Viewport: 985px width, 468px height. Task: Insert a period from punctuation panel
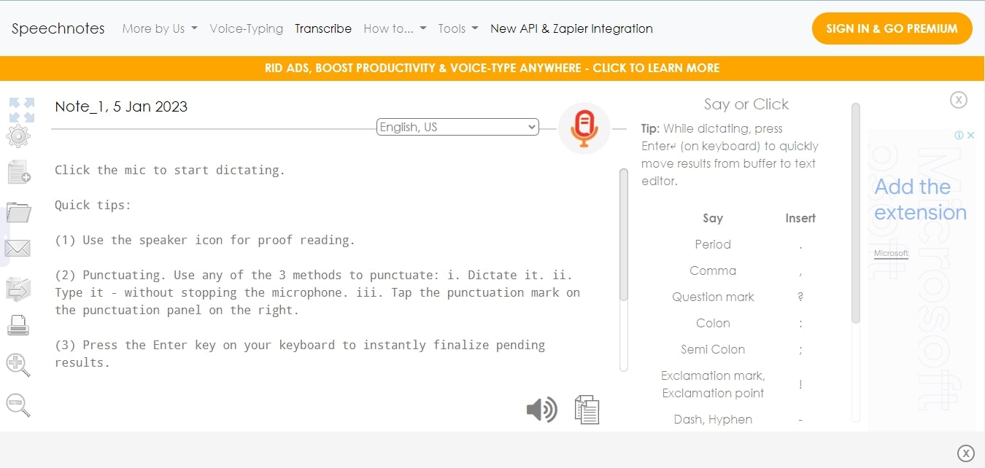[x=800, y=245]
